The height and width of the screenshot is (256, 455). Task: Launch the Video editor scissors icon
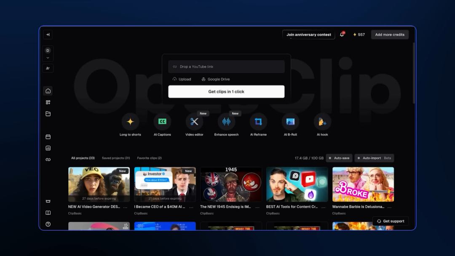tap(194, 122)
